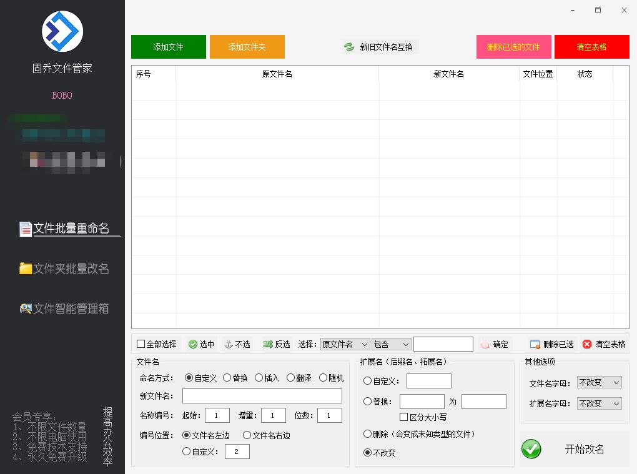637x474 pixels.
Task: Enable the 全部选择 checkbox
Action: [141, 343]
